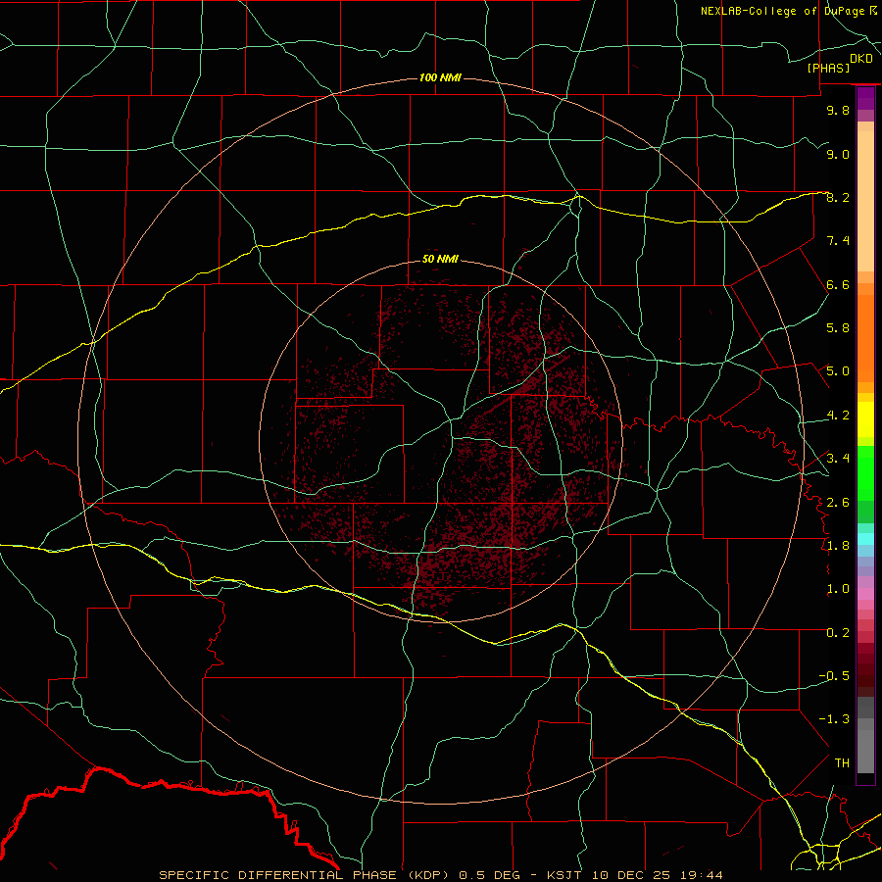Click the DKD unit label
Screen dimensions: 882x882
click(860, 59)
